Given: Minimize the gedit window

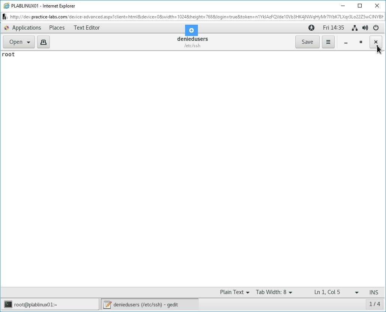Looking at the screenshot, I should coord(346,42).
